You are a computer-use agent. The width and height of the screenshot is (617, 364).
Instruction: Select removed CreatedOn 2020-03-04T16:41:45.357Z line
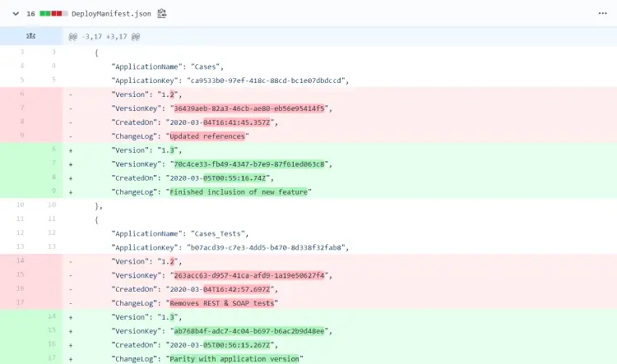click(x=195, y=122)
